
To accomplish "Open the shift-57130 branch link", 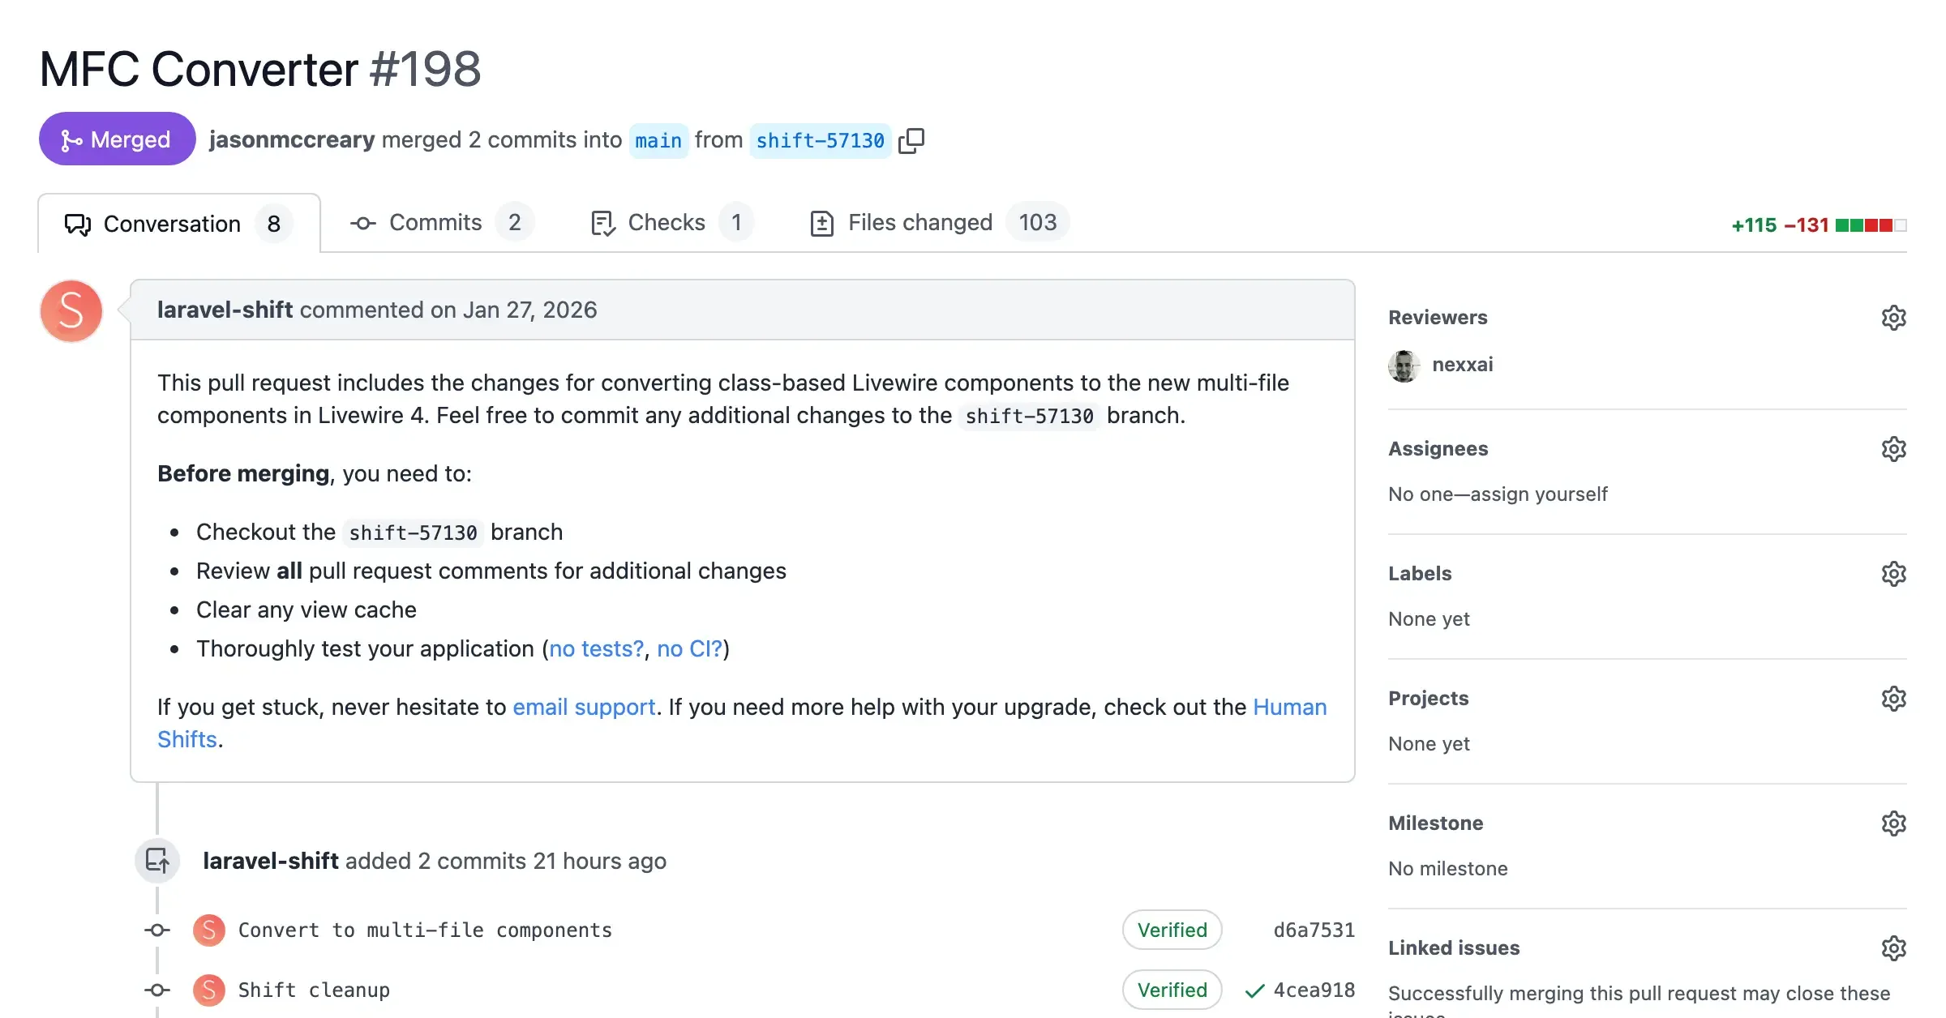I will click(821, 140).
